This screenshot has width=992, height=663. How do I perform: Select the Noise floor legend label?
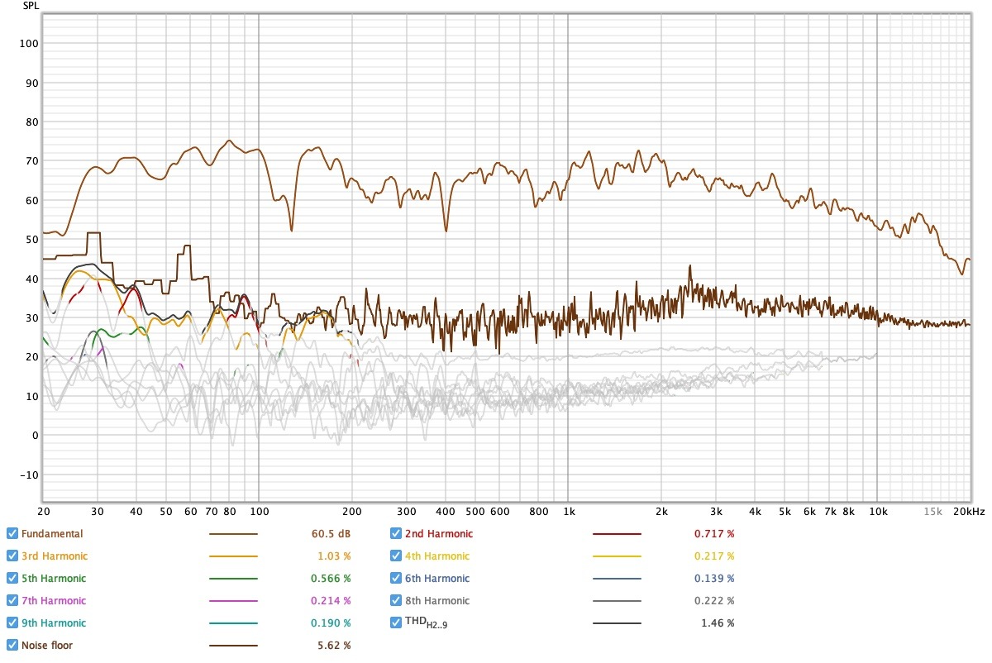(48, 646)
